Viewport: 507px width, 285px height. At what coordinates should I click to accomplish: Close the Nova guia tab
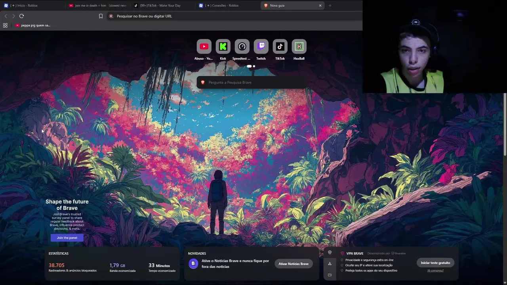320,6
